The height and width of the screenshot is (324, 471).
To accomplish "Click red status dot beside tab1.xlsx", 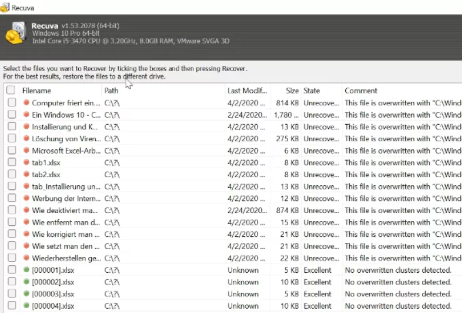I will pyautogui.click(x=26, y=162).
